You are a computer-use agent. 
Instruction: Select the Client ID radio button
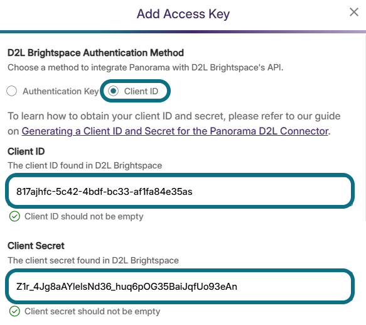click(114, 91)
